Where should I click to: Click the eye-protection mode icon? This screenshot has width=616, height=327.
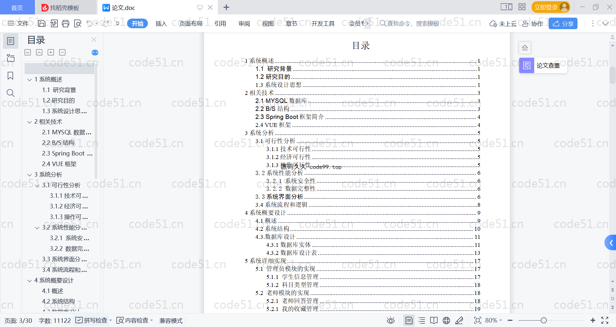pos(391,320)
